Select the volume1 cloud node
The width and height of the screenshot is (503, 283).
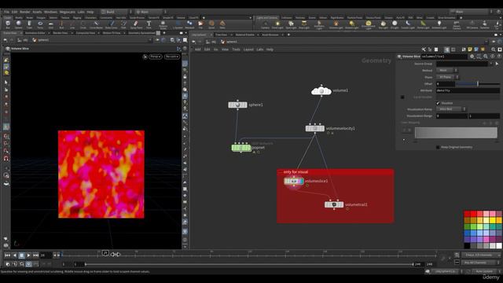tap(321, 91)
